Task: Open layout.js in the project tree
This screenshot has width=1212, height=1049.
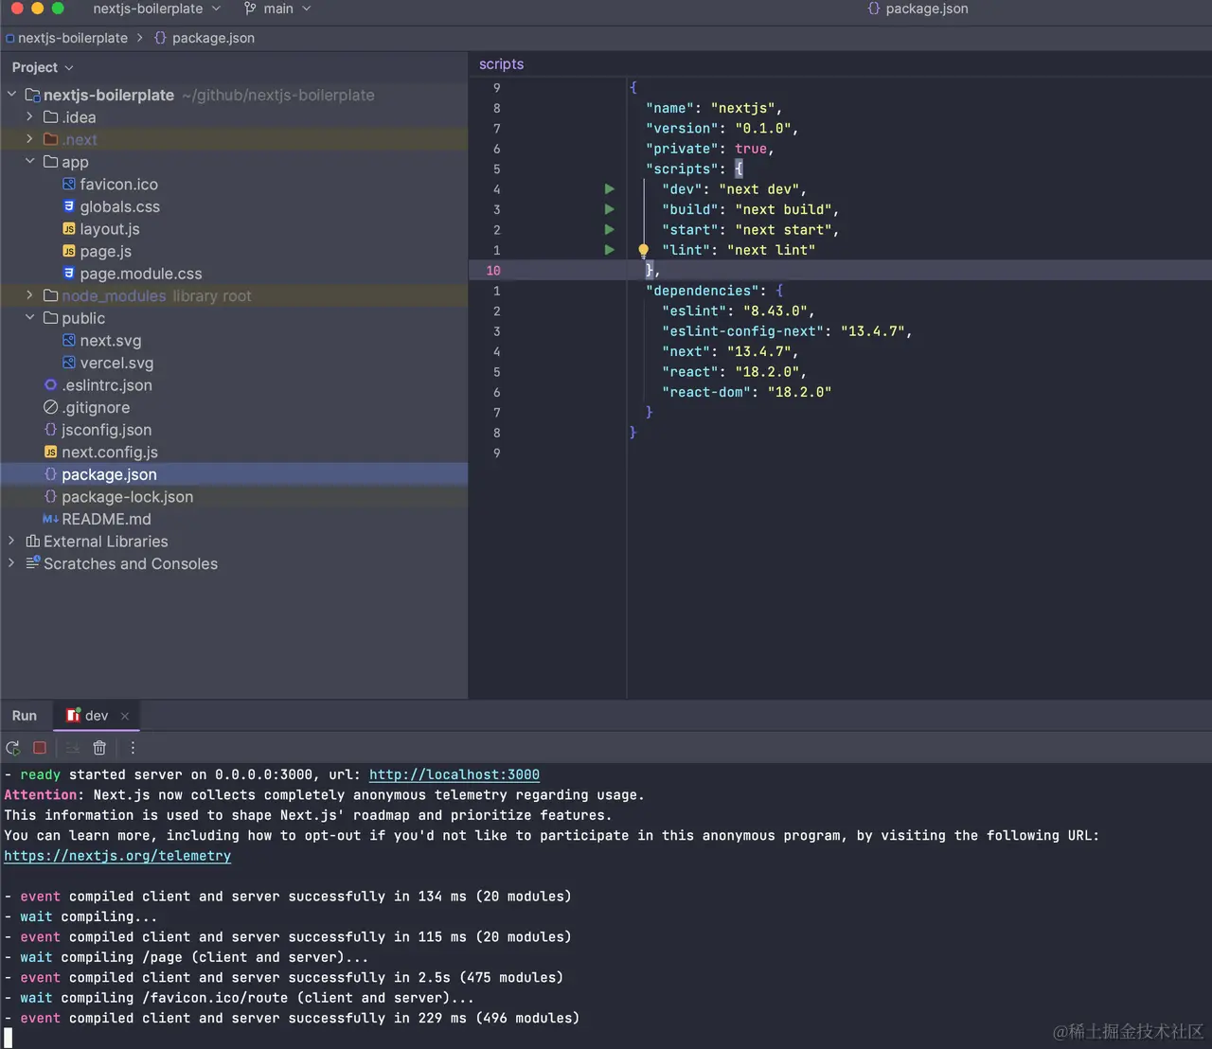Action: click(x=110, y=229)
